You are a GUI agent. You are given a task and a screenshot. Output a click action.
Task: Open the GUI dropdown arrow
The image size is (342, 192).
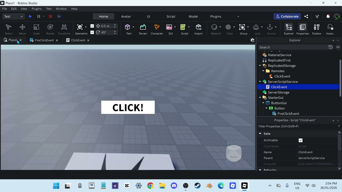tap(175, 27)
